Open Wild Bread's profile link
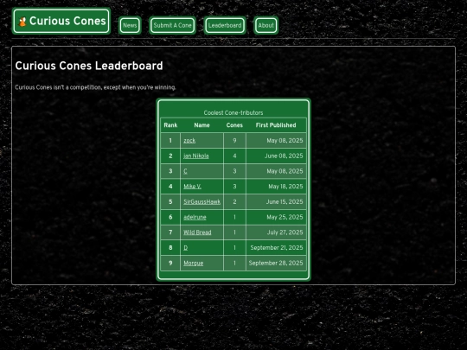Viewport: 467px width, 350px height. pyautogui.click(x=197, y=232)
